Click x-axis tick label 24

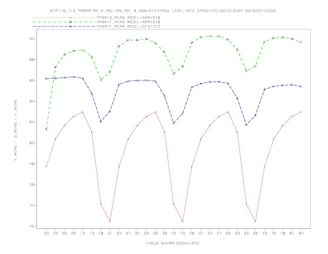click(119, 233)
